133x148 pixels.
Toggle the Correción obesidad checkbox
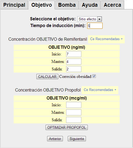pos(94,76)
